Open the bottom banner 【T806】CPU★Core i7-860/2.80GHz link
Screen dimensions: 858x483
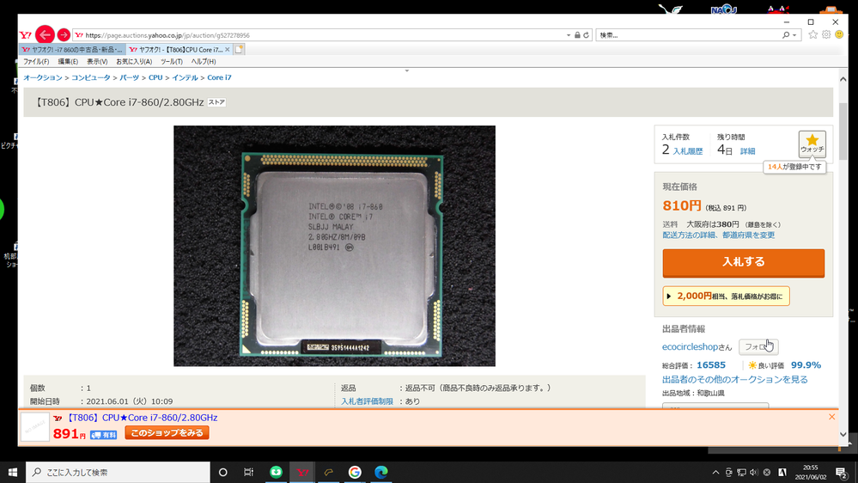[141, 418]
